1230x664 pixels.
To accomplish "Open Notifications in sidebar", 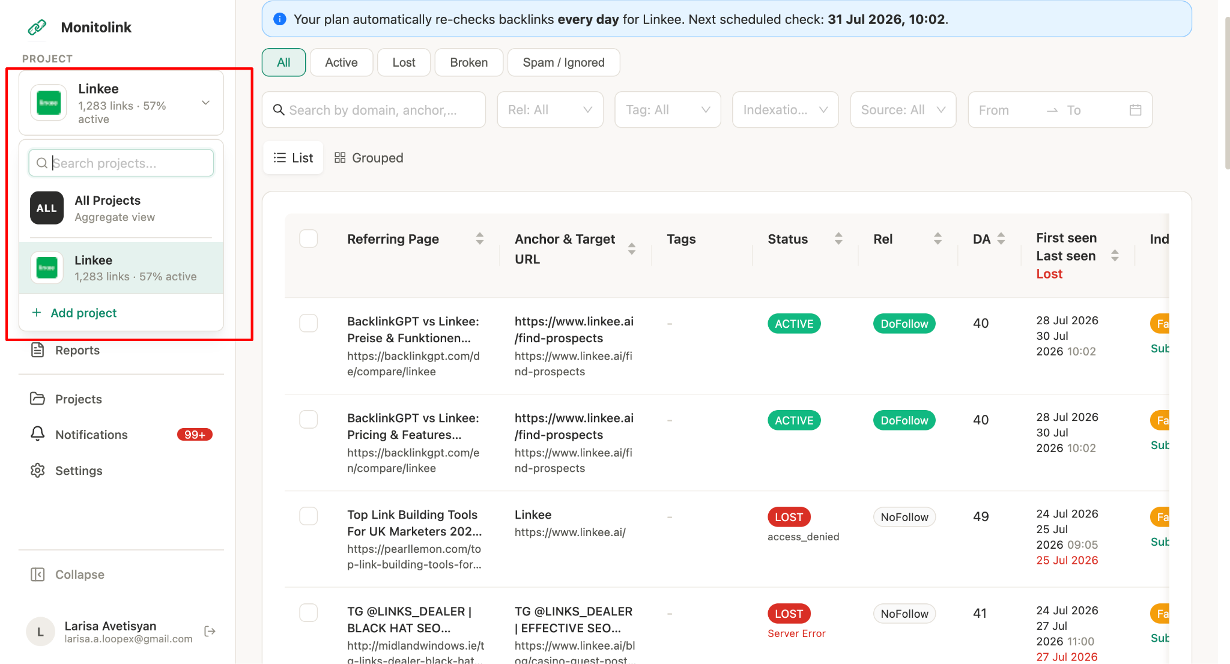I will click(x=121, y=435).
